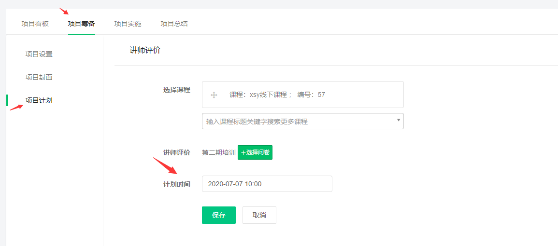Go to the 项目实施 tab

[x=128, y=24]
